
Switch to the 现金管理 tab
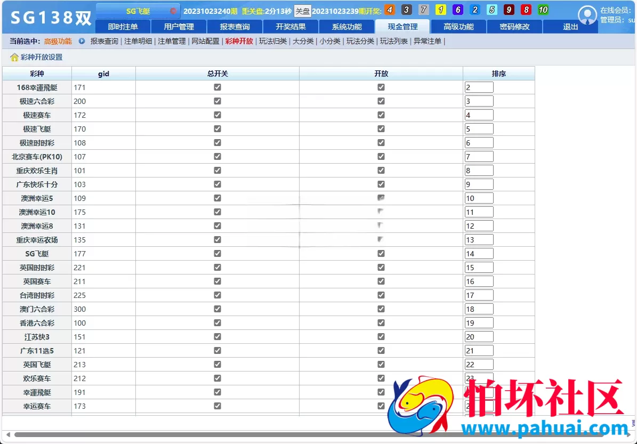402,27
